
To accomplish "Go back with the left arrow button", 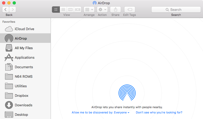I will 6,10.
